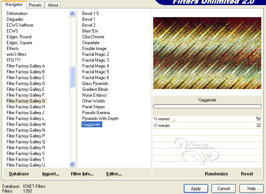Select Filter Factory Gallery T
The height and width of the screenshot is (194, 266).
point(25,159)
